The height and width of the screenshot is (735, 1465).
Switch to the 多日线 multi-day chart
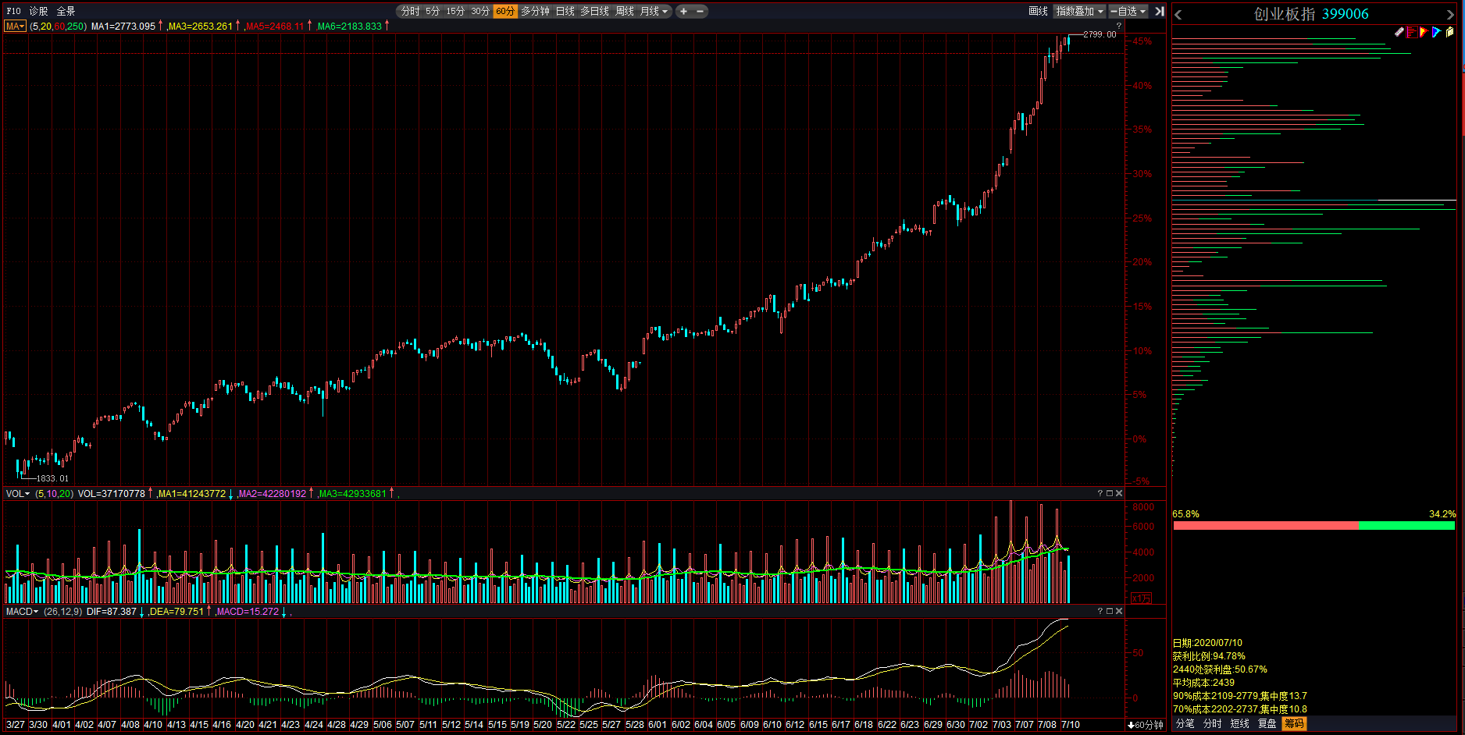594,12
